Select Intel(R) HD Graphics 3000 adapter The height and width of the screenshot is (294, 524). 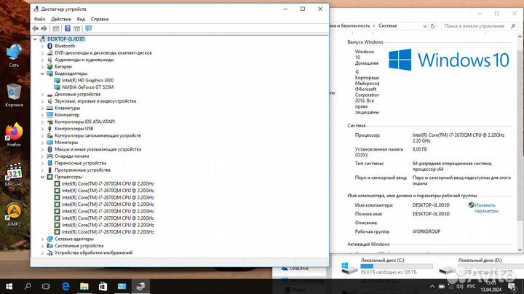(87, 80)
